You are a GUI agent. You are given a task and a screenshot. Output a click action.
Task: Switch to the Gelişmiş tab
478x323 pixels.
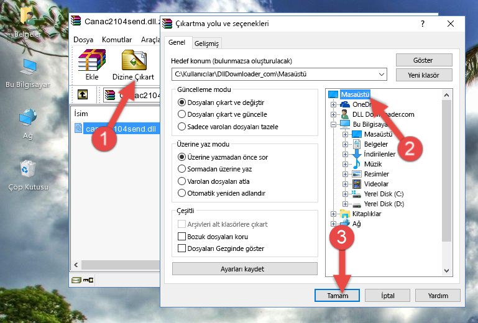pos(207,43)
